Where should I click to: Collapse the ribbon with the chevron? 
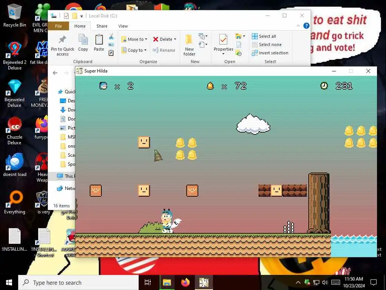(298, 26)
